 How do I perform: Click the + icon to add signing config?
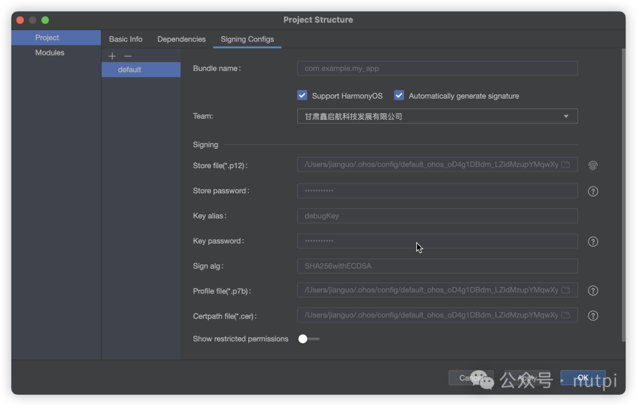pos(112,56)
